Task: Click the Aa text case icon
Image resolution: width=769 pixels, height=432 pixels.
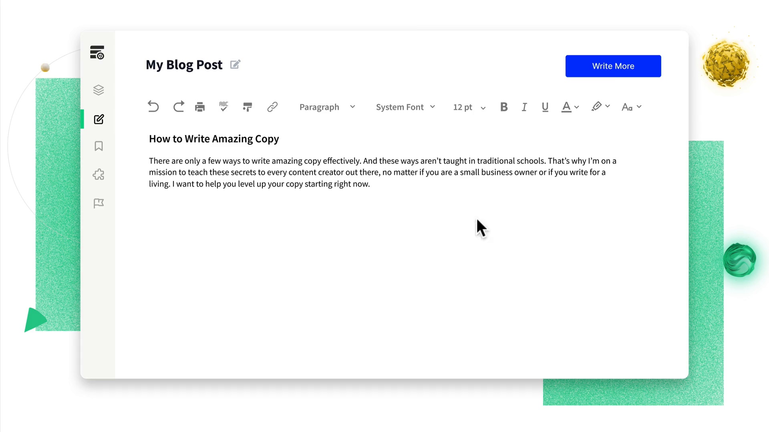Action: click(627, 107)
